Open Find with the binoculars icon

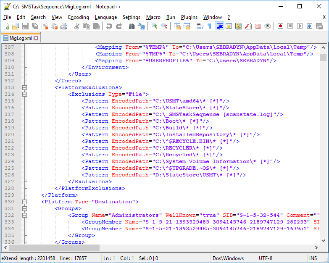132,26
